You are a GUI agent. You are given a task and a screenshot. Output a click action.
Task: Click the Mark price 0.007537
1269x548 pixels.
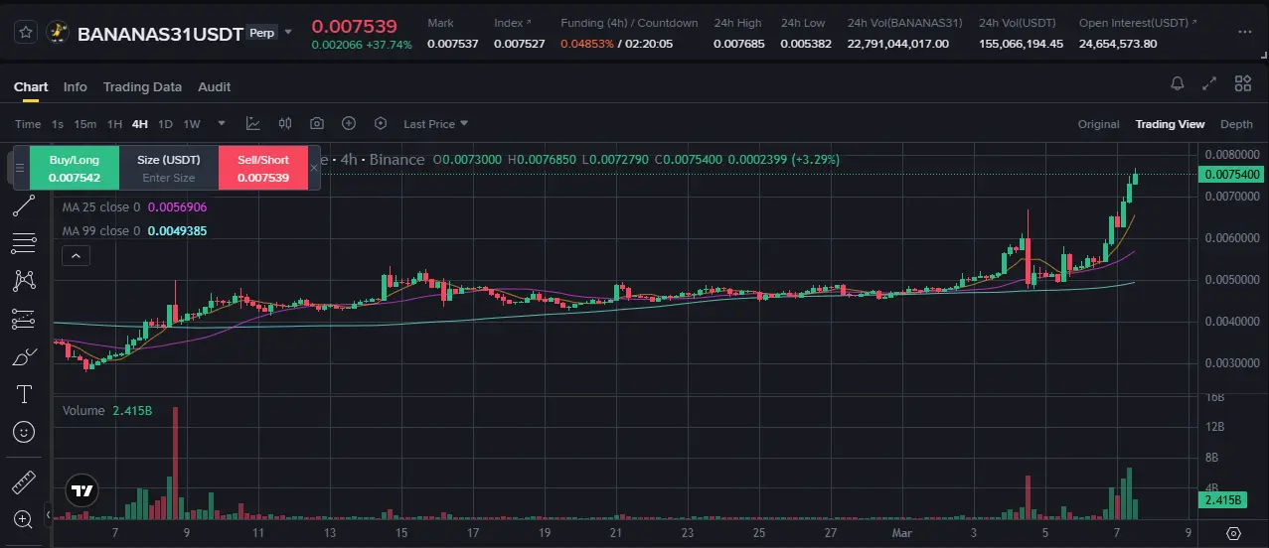pyautogui.click(x=452, y=44)
